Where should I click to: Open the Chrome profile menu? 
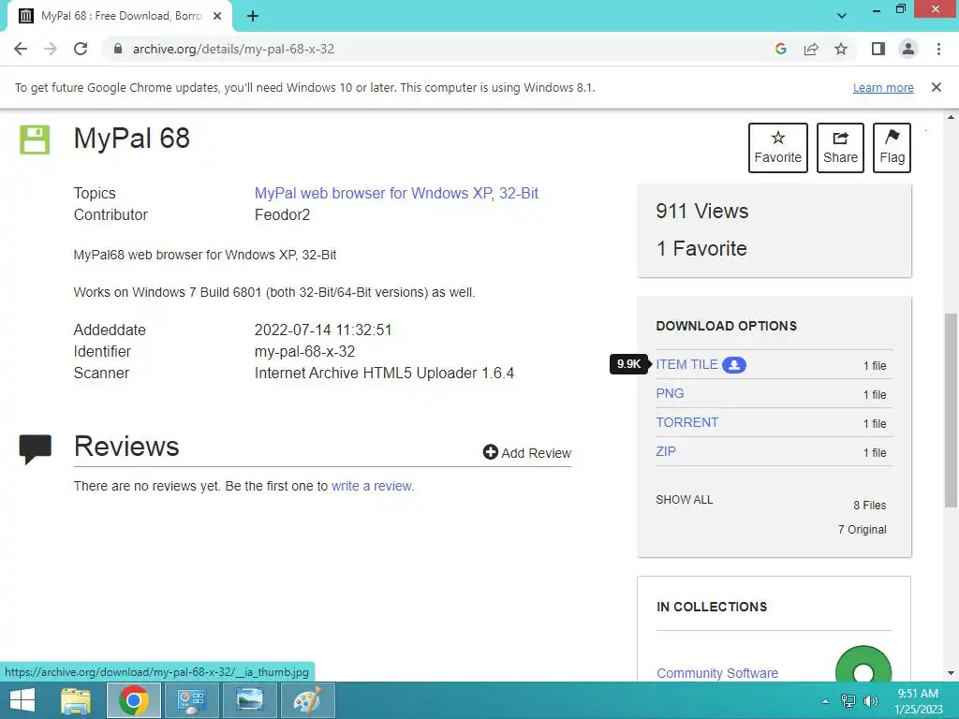coord(908,49)
